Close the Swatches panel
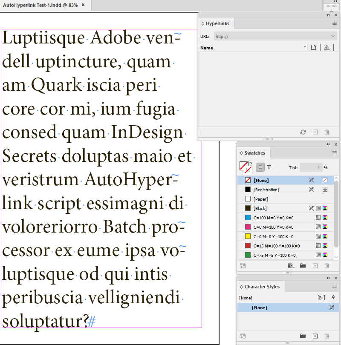 [x=336, y=144]
